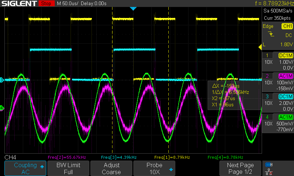This screenshot has width=294, height=176.
Task: Click the yellow trigger level arrow marker
Action: click(260, 46)
